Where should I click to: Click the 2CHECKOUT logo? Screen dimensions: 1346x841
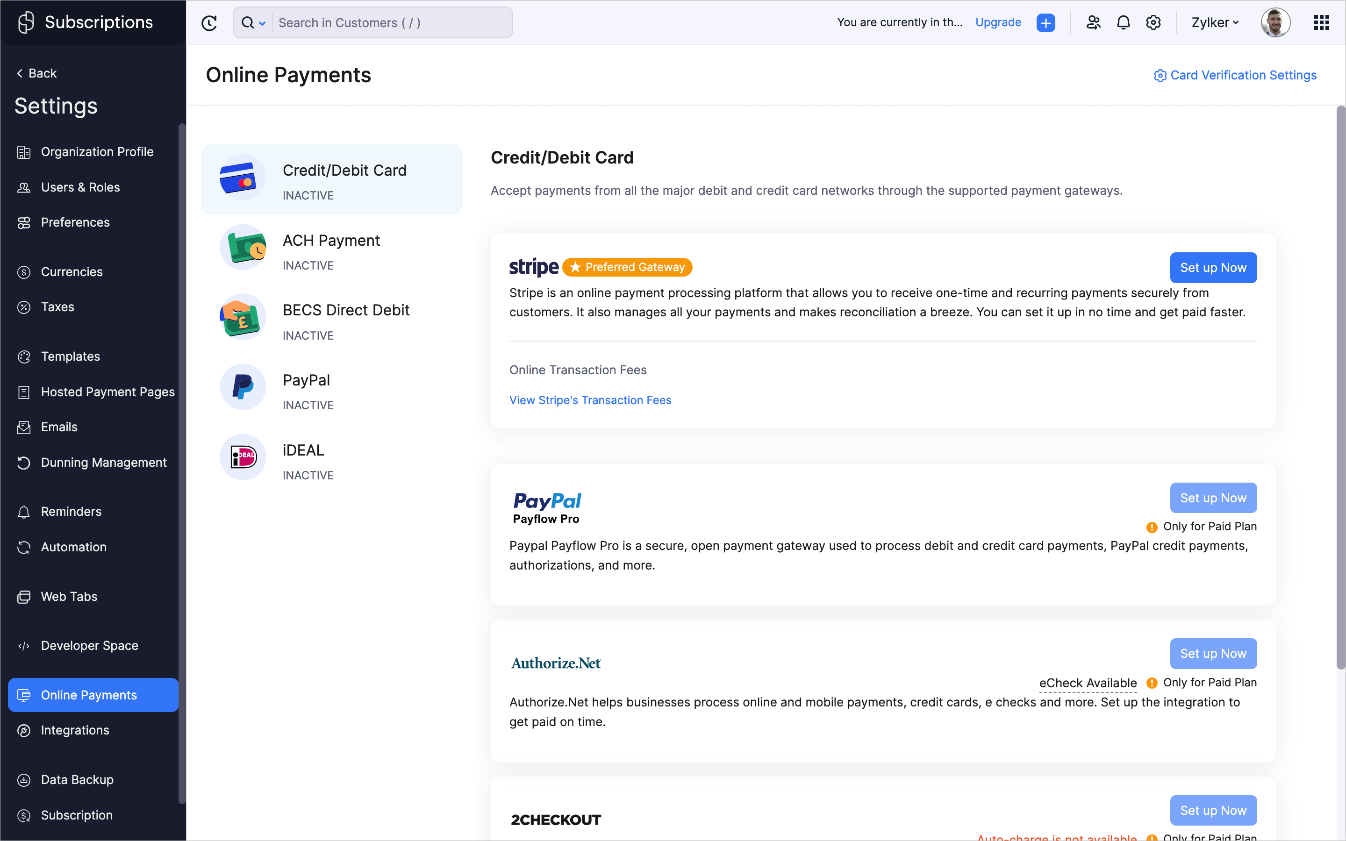pyautogui.click(x=556, y=820)
